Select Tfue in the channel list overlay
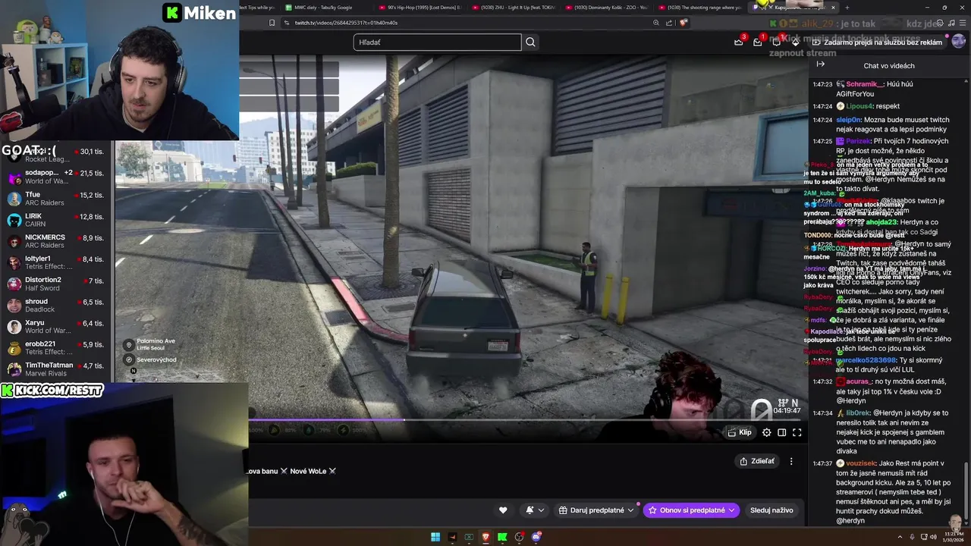This screenshot has width=971, height=546. [x=57, y=199]
